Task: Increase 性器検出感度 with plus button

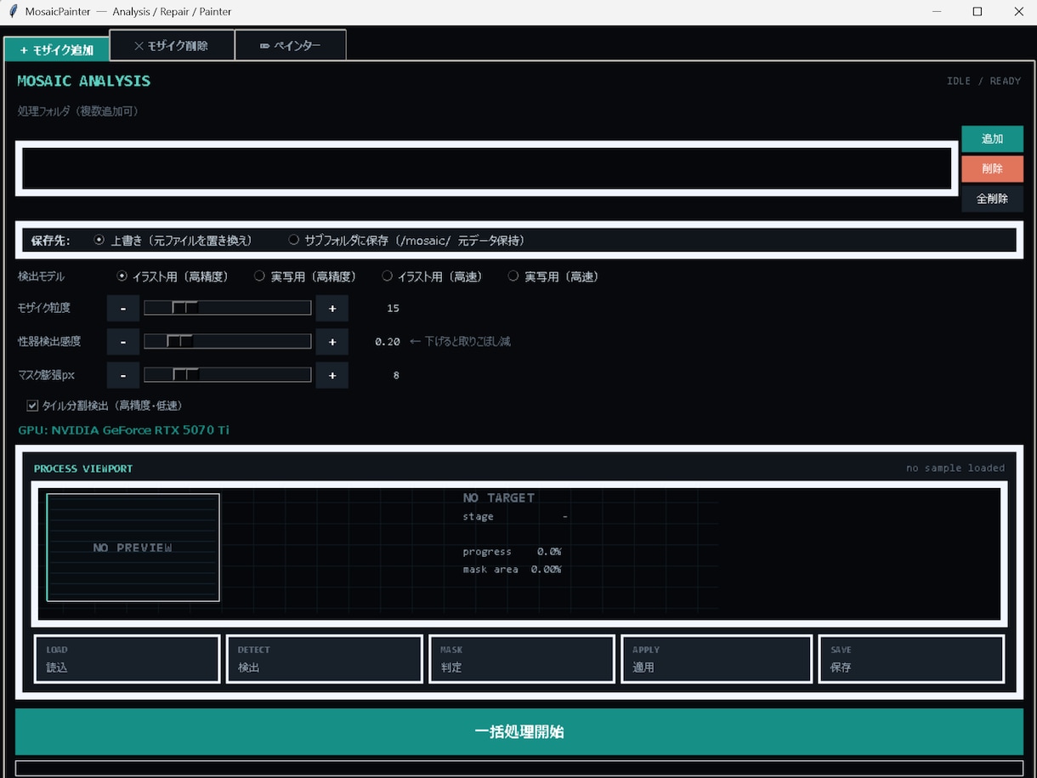Action: 332,342
